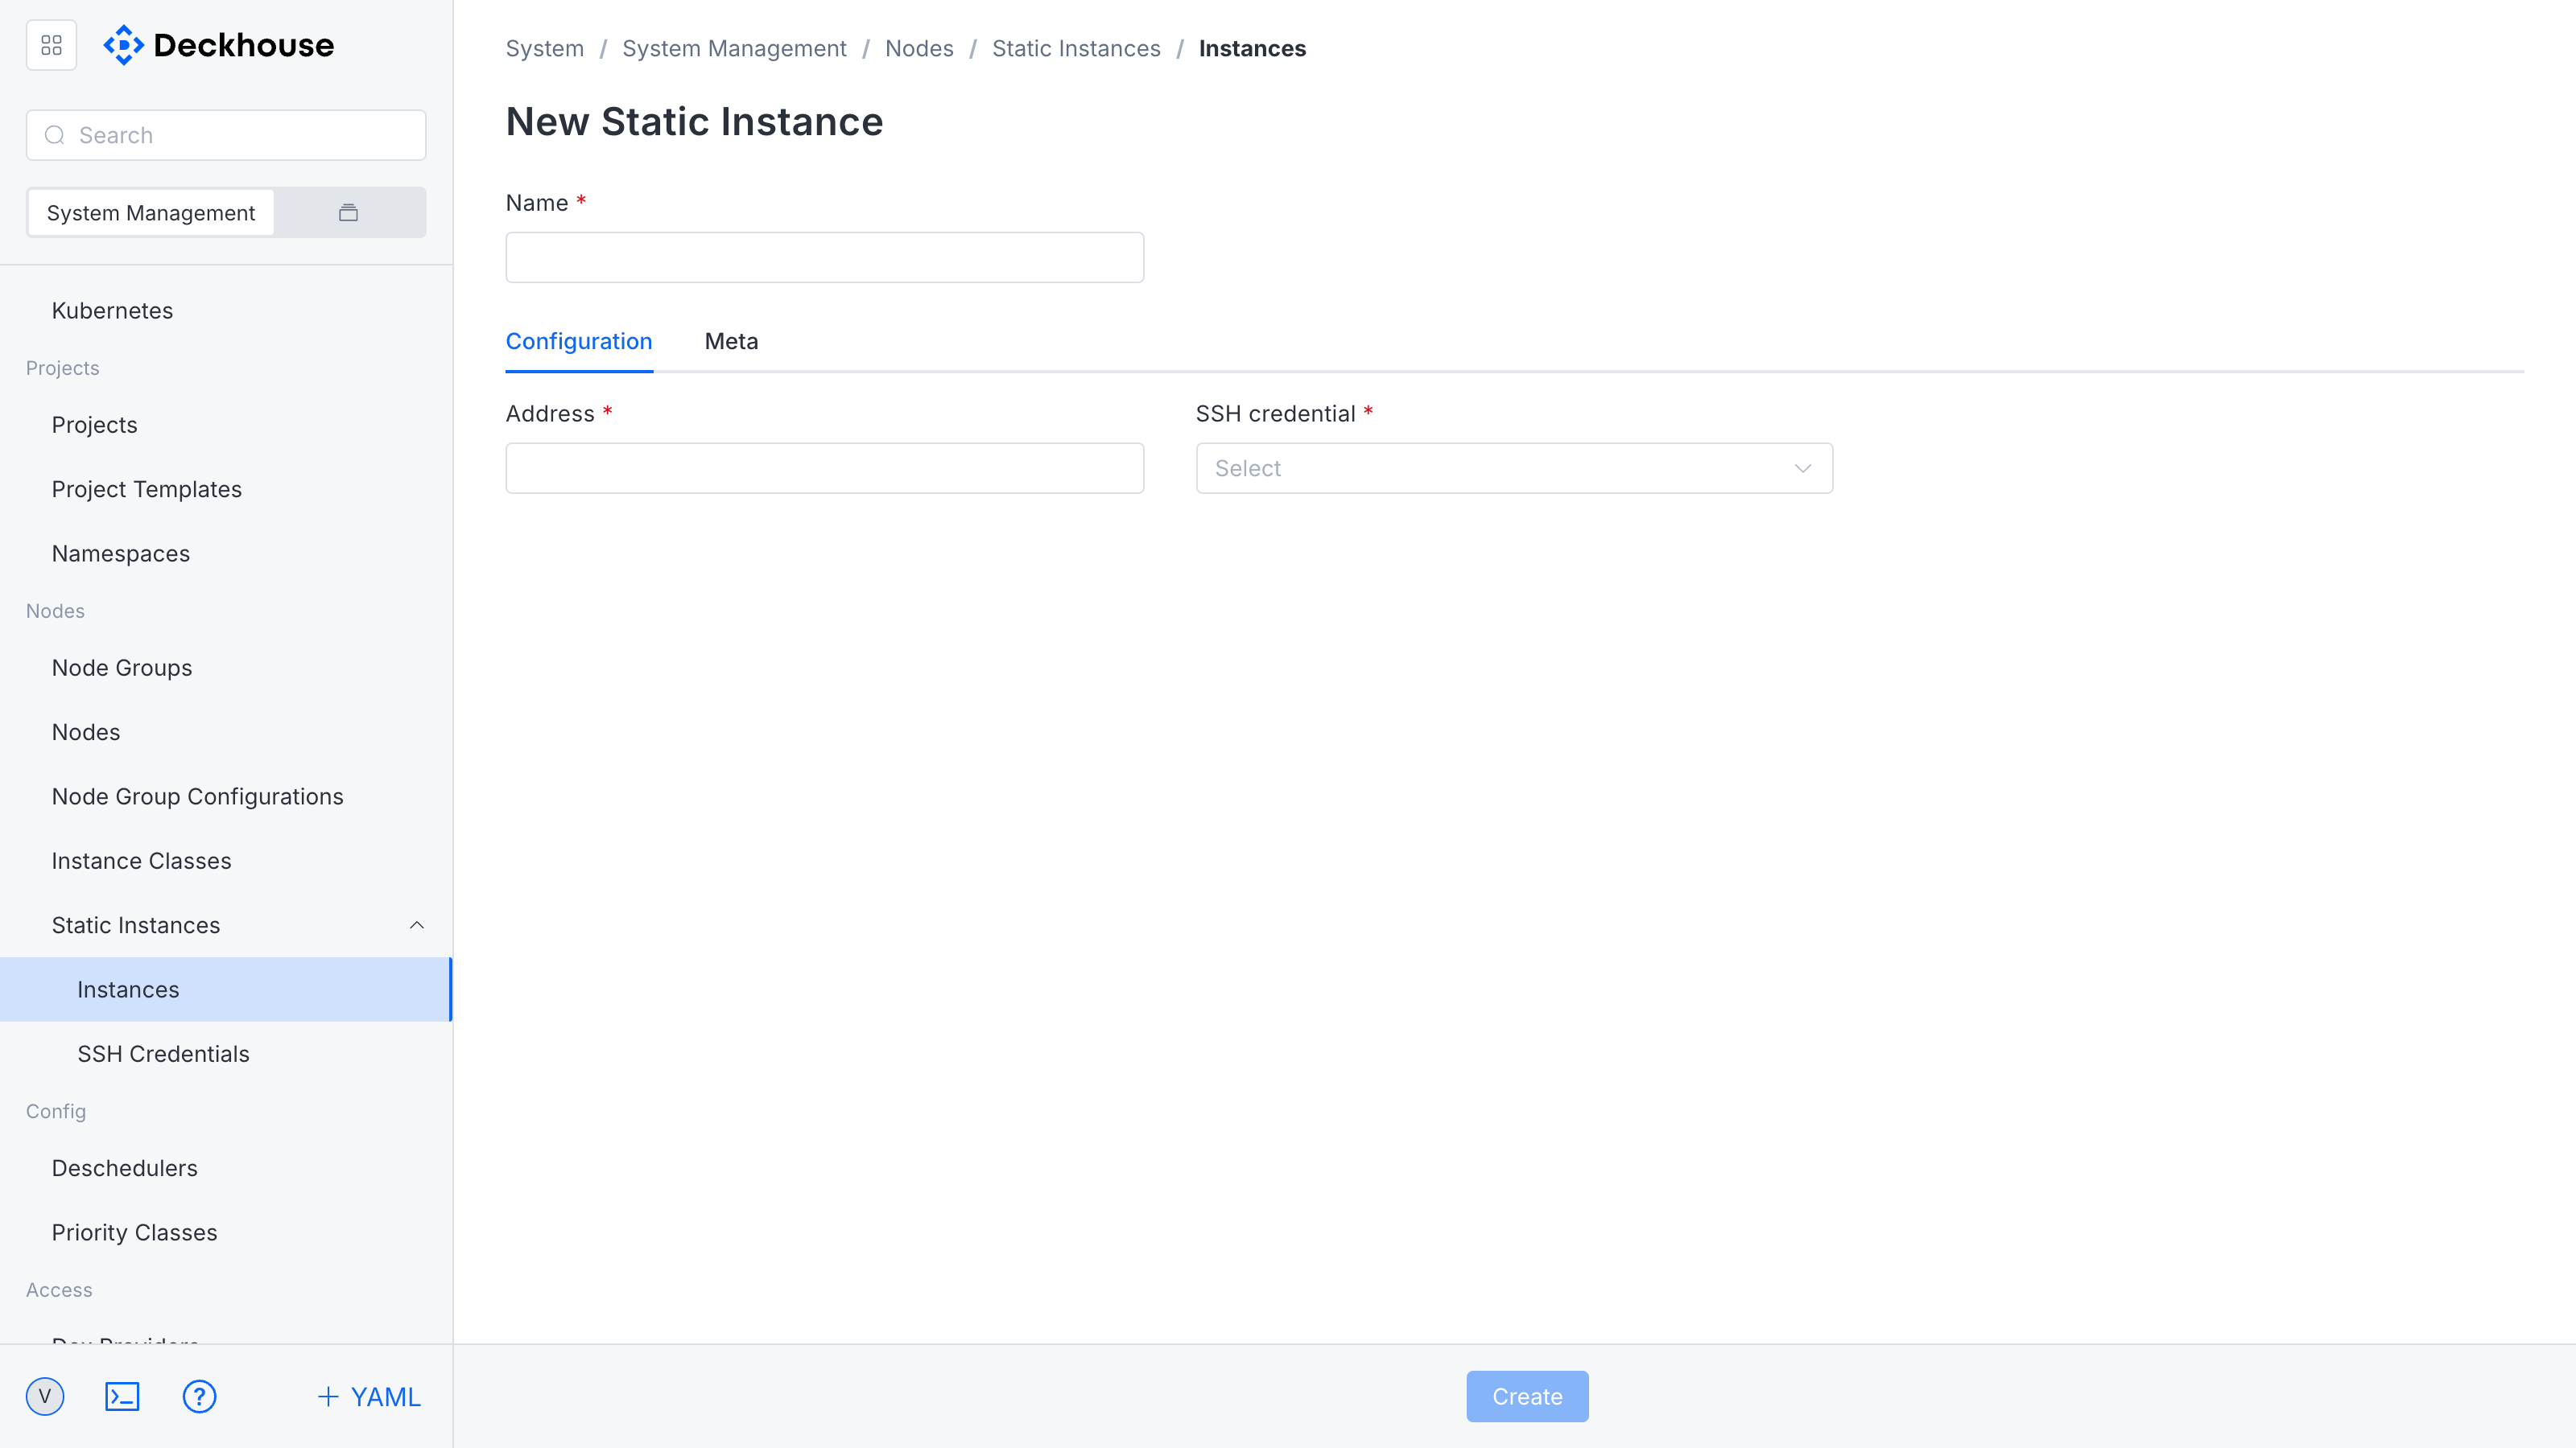Open Project Templates in the sidebar
Image resolution: width=2576 pixels, height=1448 pixels.
click(226, 490)
